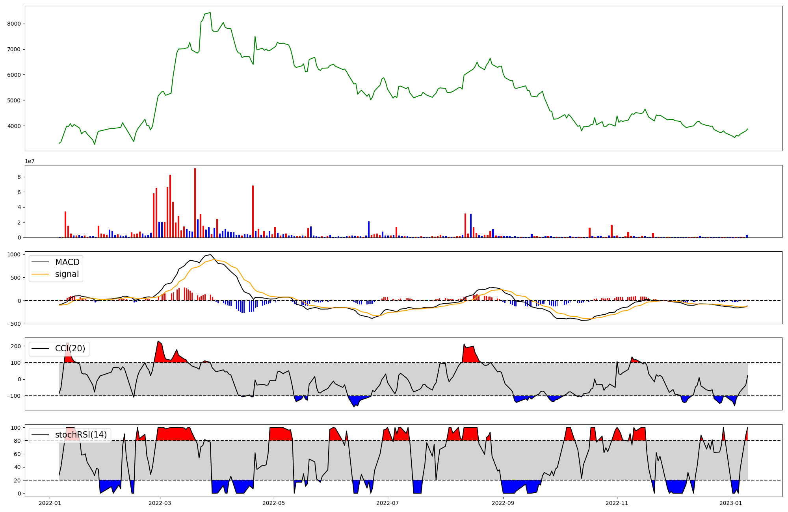788x512 pixels.
Task: Click the MACD legend label
Action: (x=67, y=262)
